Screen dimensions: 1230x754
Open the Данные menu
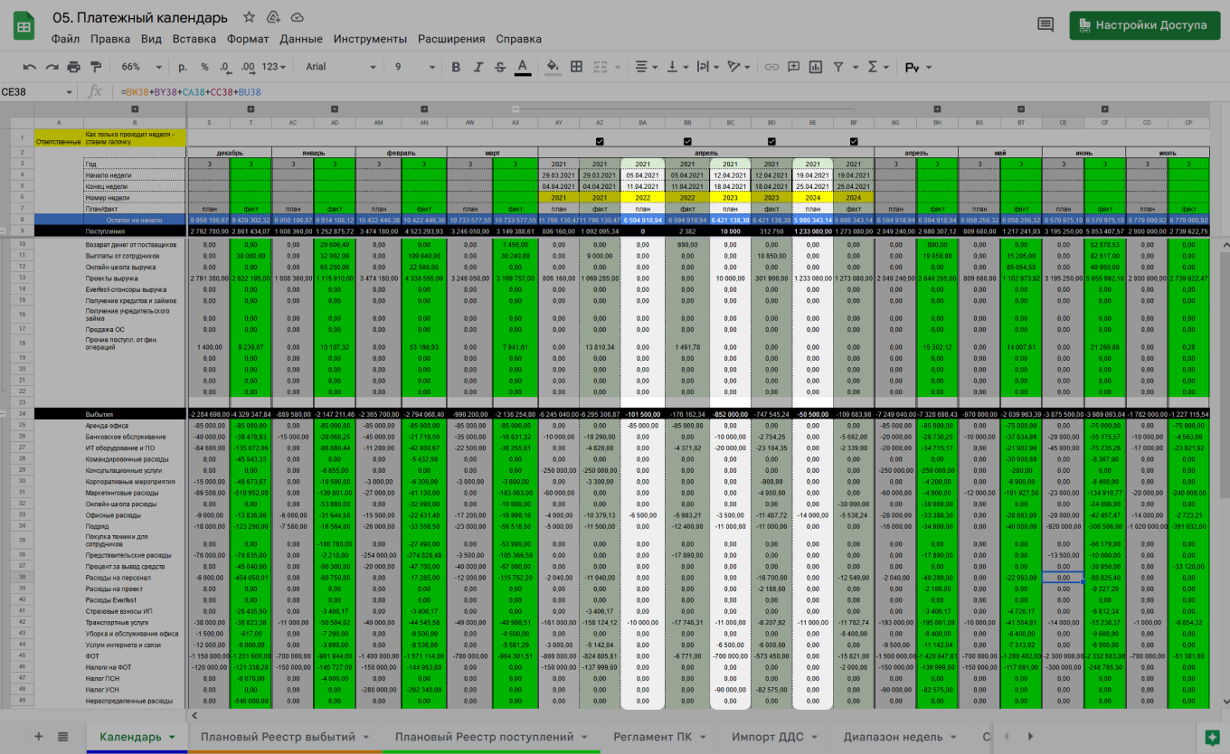(300, 39)
